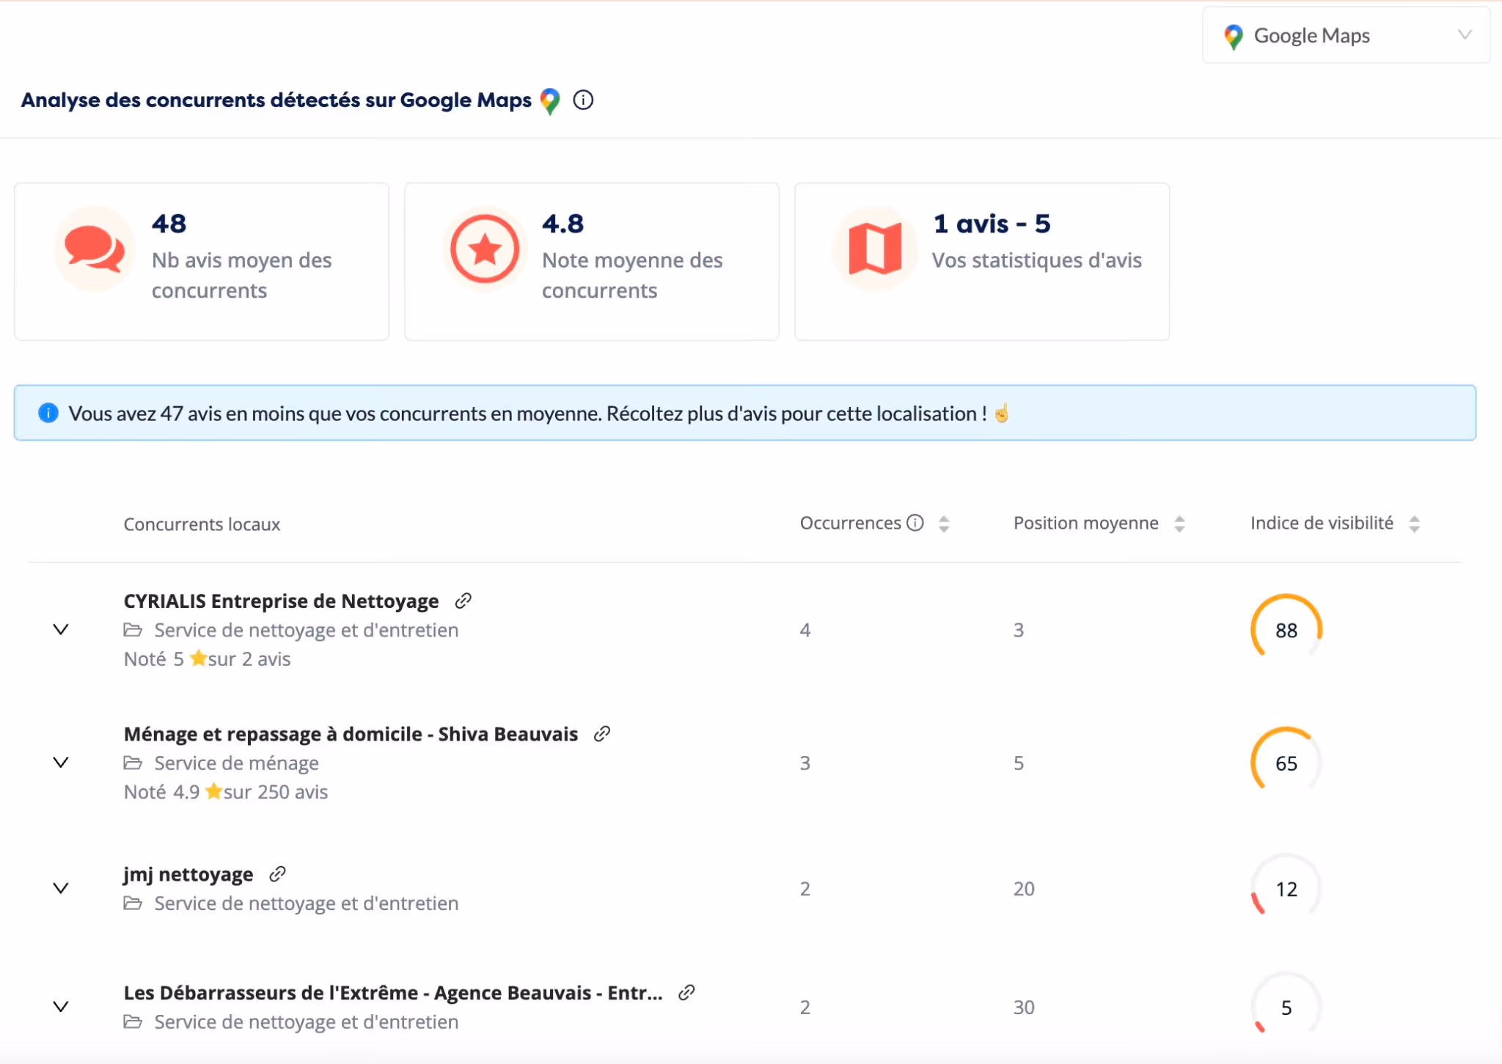Screen dimensions: 1502x1064
Task: Click the average competitor reviews card
Action: pos(202,262)
